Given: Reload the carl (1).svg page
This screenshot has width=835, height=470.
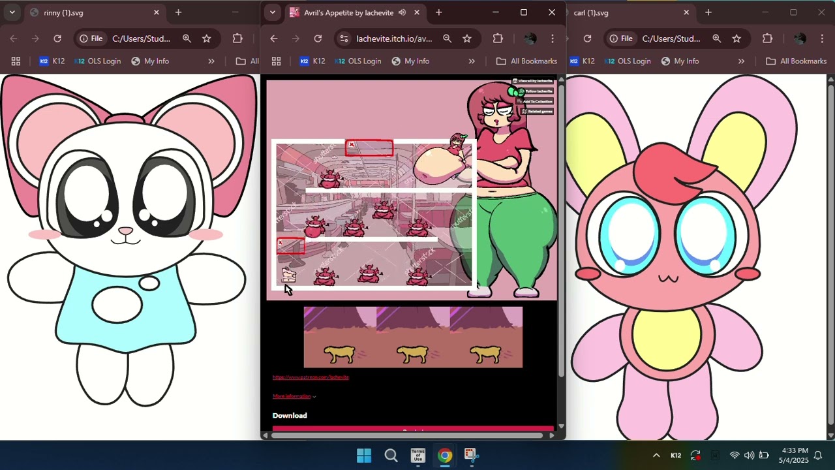Looking at the screenshot, I should click(x=587, y=39).
